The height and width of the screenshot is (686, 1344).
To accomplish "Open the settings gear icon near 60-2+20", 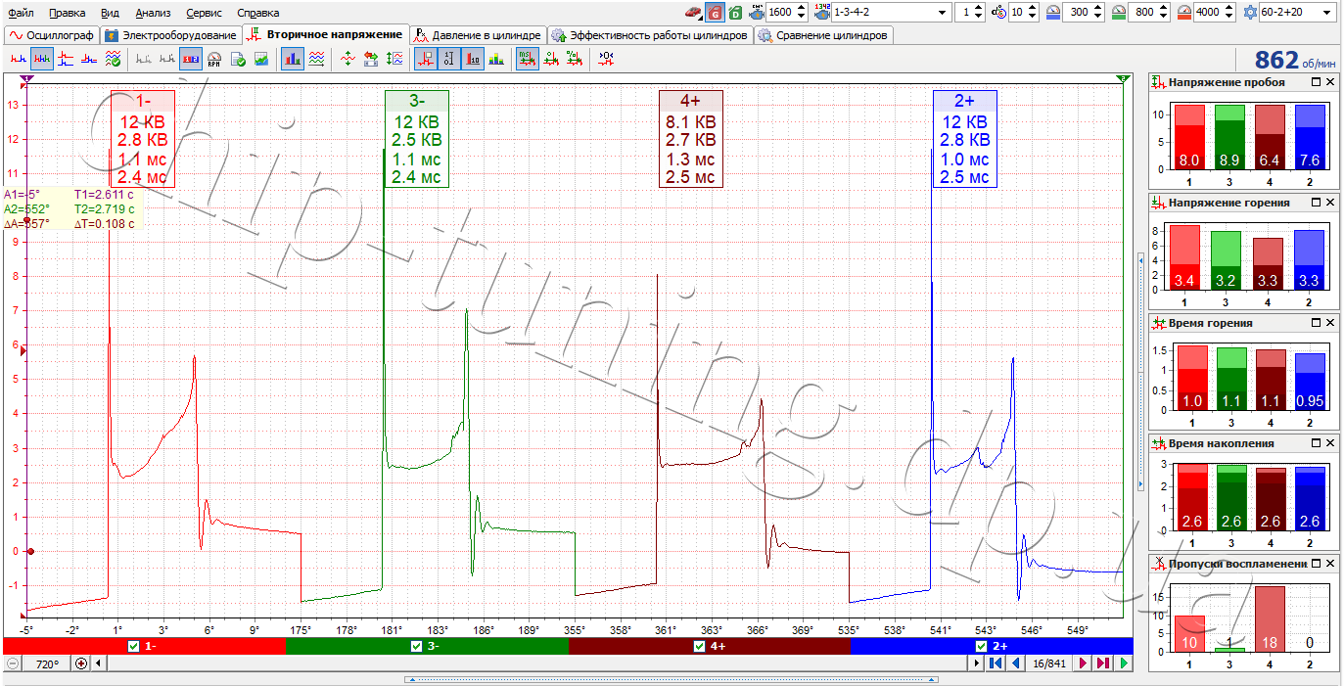I will coord(1250,13).
